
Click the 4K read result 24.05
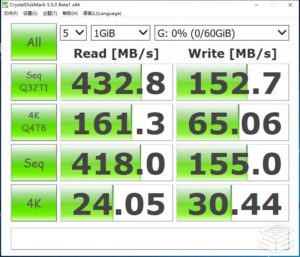pyautogui.click(x=117, y=203)
